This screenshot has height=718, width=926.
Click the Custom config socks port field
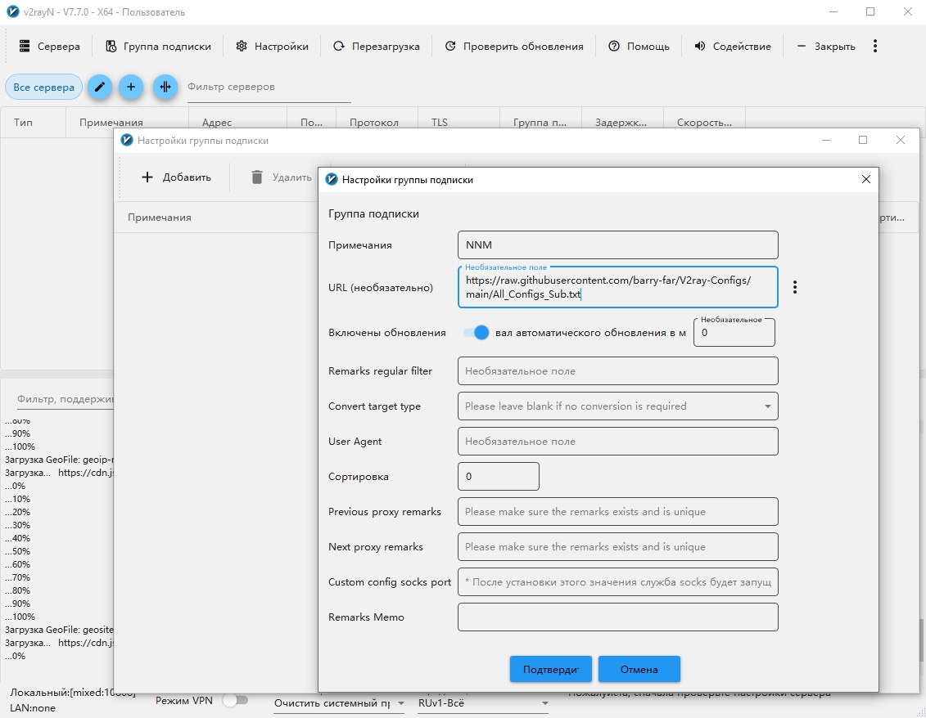(617, 582)
